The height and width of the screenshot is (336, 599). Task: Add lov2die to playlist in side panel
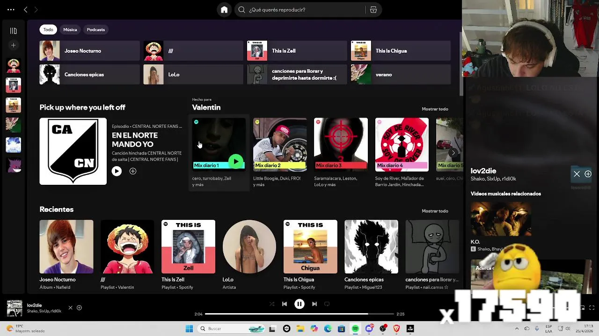click(x=588, y=174)
